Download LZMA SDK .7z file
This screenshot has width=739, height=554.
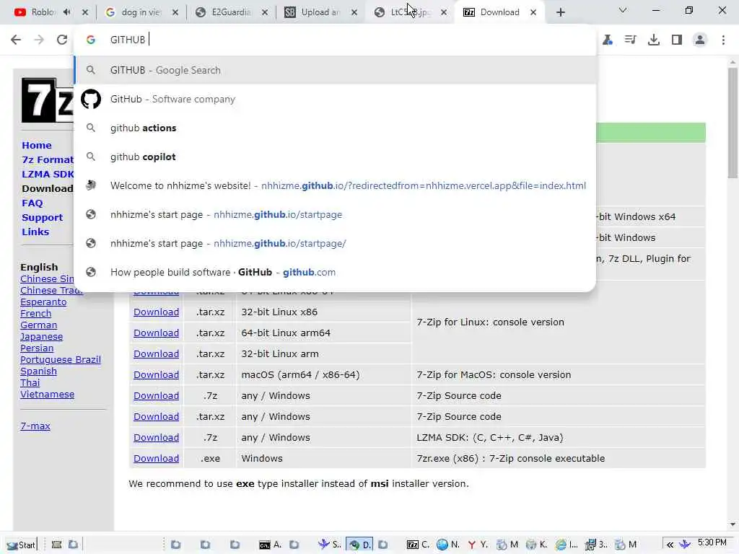(156, 438)
